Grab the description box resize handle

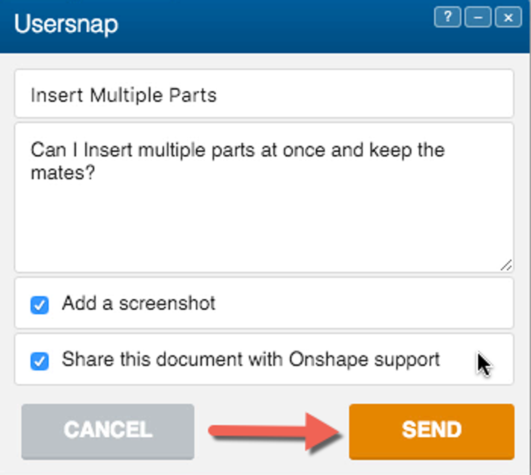pyautogui.click(x=506, y=265)
